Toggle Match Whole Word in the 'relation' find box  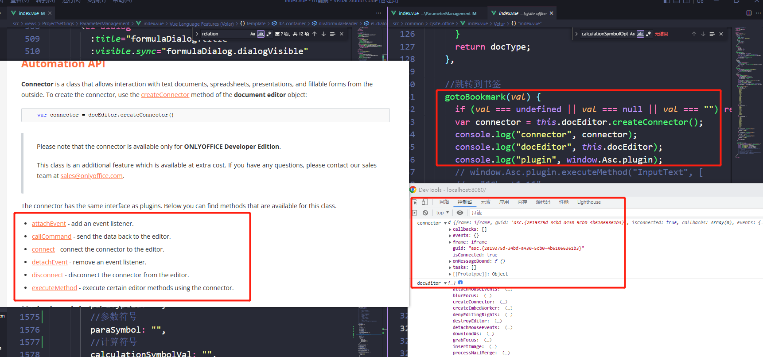coord(261,34)
